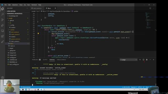
Task: Split the editor to the right
Action: [150, 8]
